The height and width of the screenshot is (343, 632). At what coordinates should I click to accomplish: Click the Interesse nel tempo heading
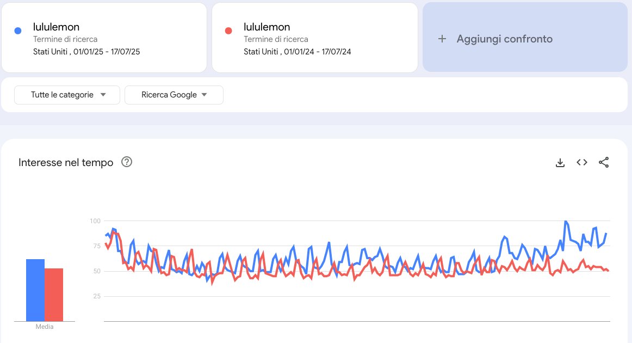66,162
